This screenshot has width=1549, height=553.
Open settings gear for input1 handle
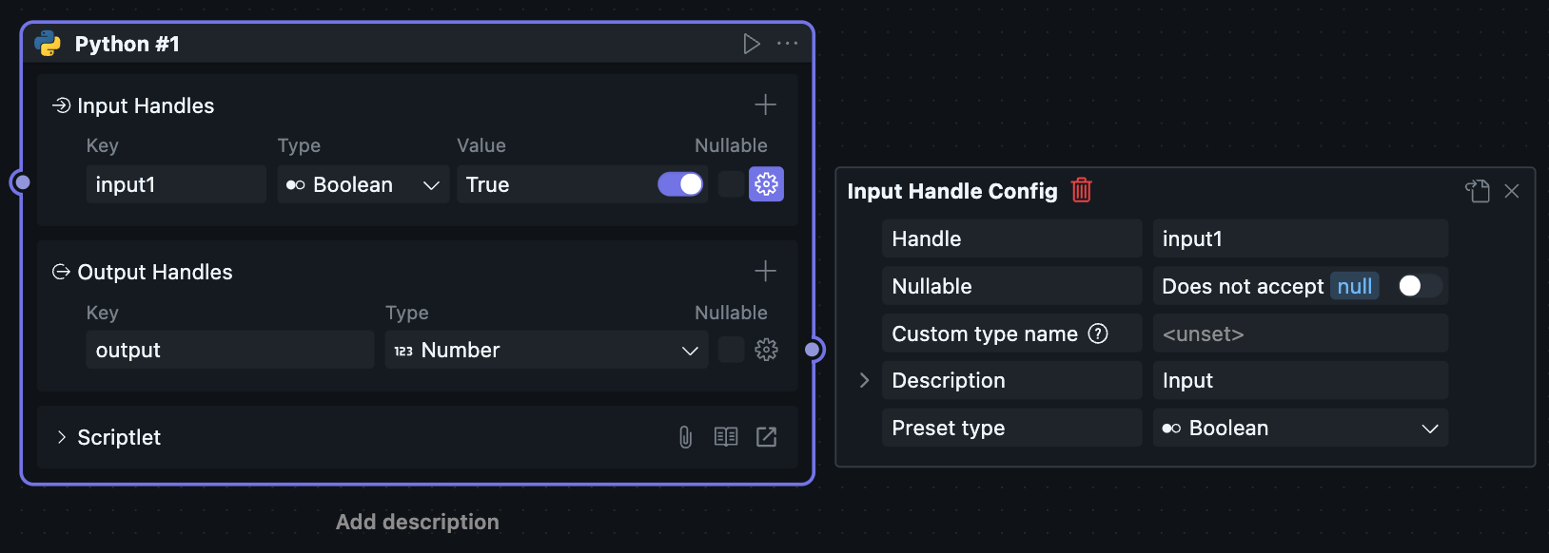click(766, 184)
